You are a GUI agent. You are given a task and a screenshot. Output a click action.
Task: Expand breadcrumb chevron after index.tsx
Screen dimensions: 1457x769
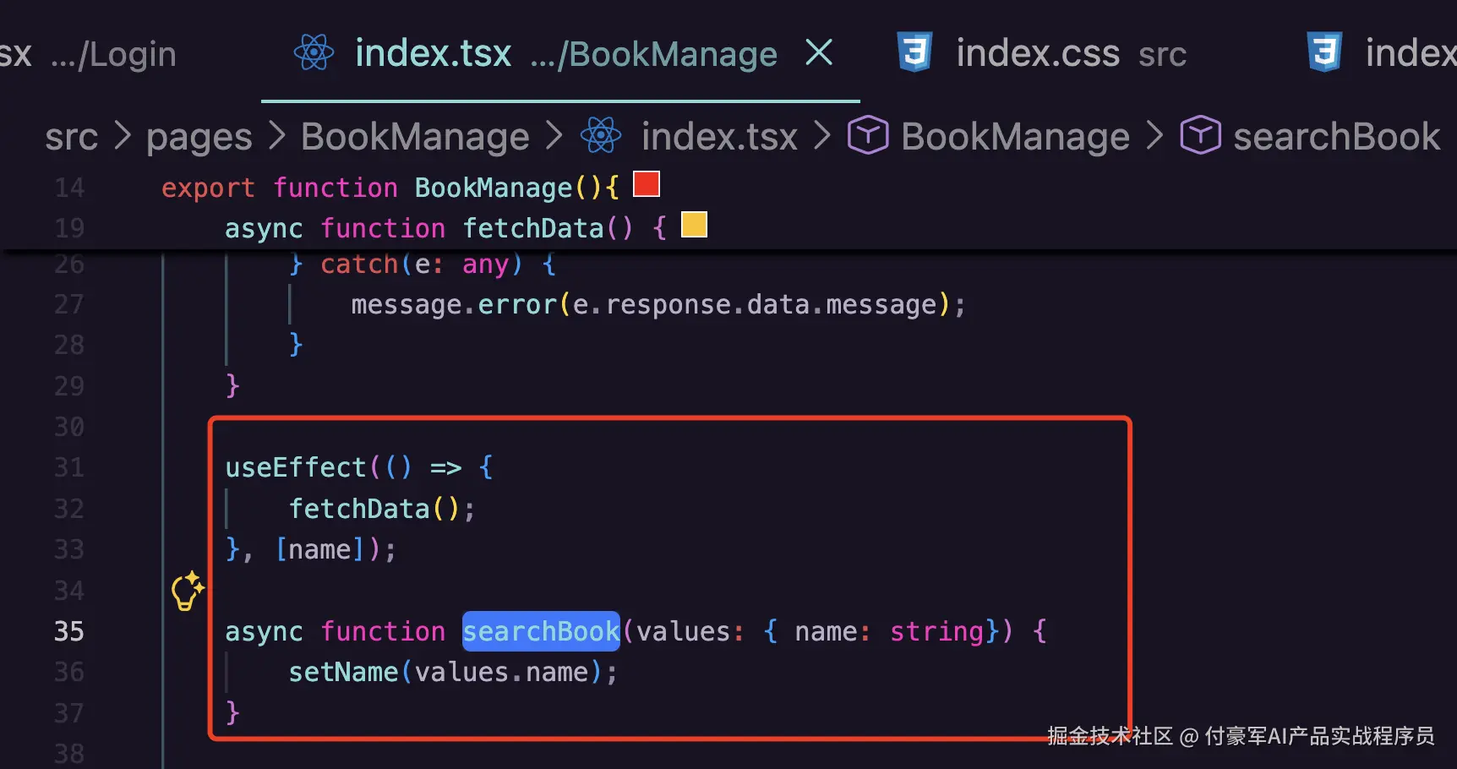click(822, 136)
